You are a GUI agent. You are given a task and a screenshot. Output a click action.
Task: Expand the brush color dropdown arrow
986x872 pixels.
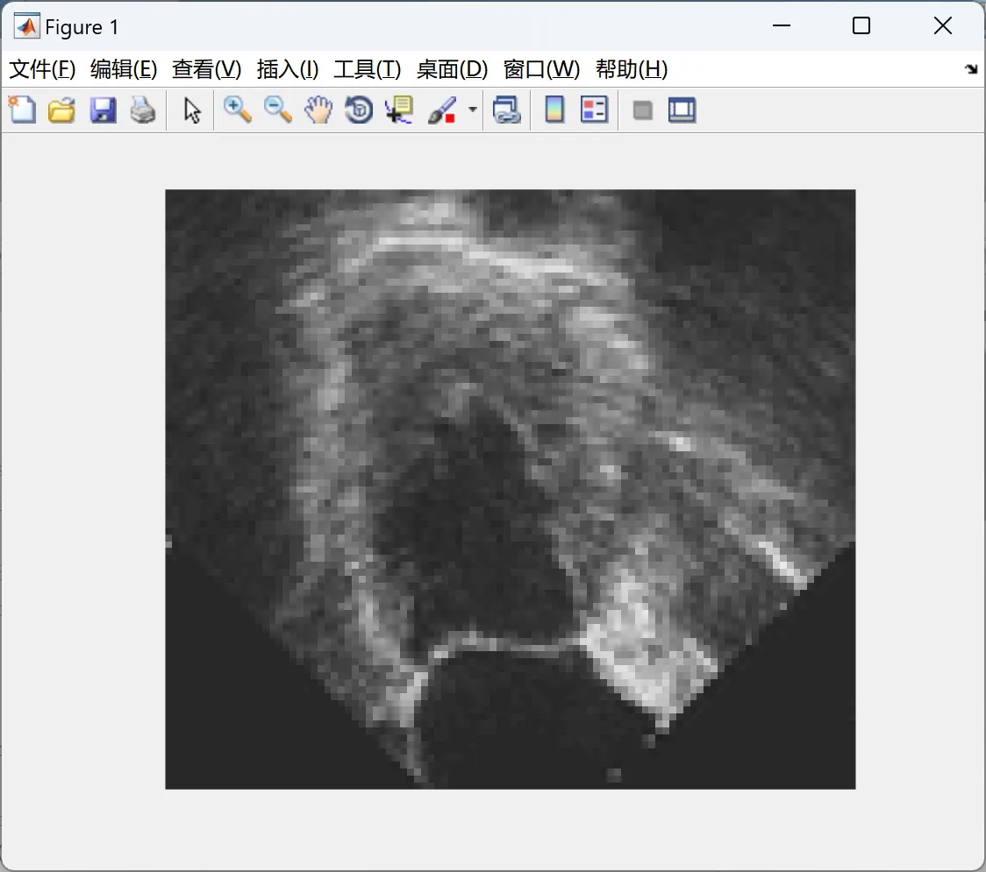coord(472,110)
